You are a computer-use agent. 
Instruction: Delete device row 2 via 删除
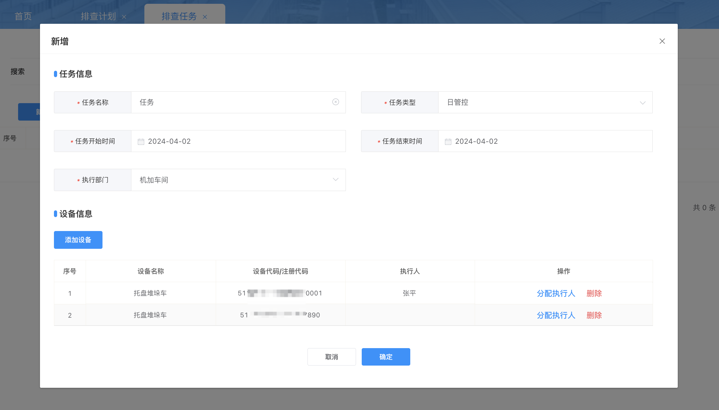(594, 315)
